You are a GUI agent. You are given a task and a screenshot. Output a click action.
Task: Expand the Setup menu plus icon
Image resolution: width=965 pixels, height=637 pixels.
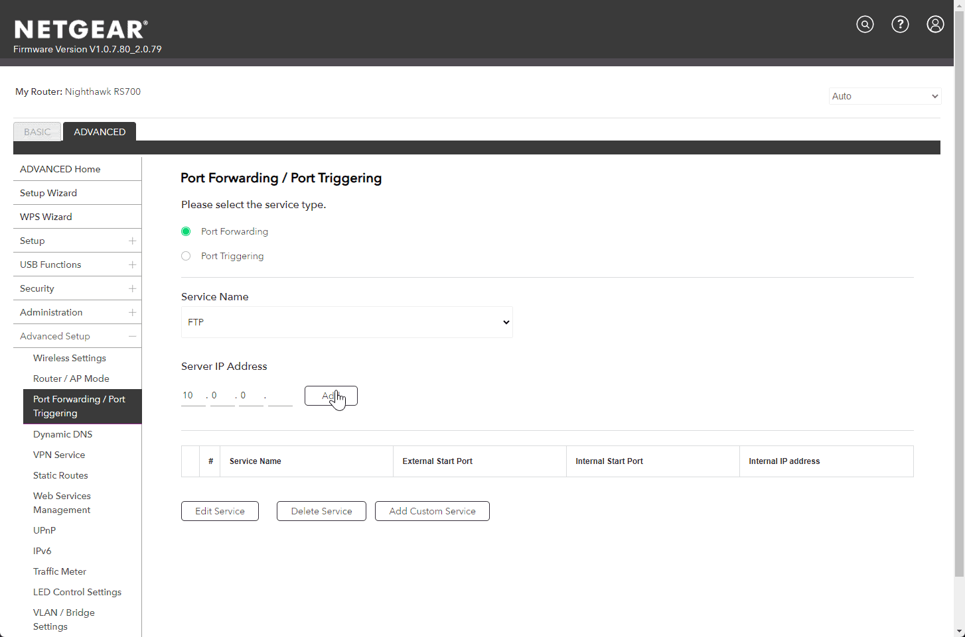tap(132, 241)
